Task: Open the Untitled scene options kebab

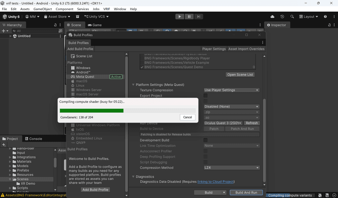Action: (x=60, y=36)
